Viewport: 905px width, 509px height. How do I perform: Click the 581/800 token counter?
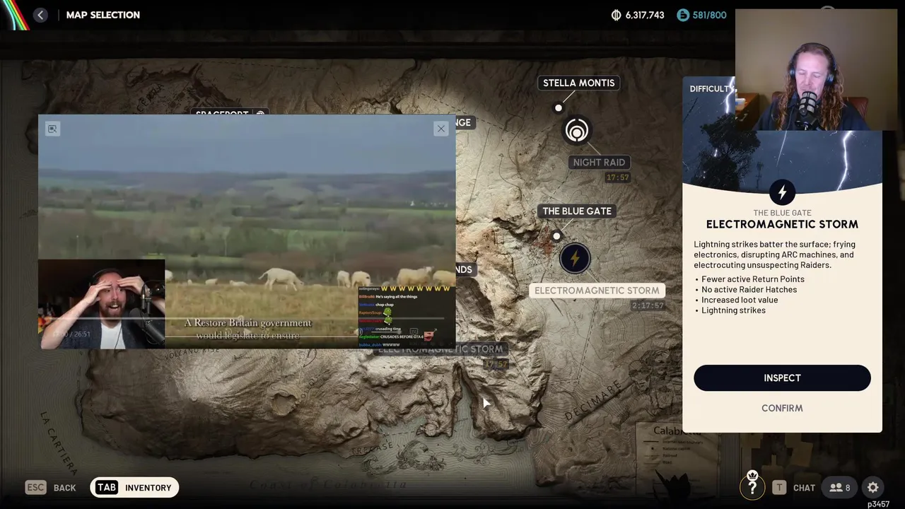709,15
